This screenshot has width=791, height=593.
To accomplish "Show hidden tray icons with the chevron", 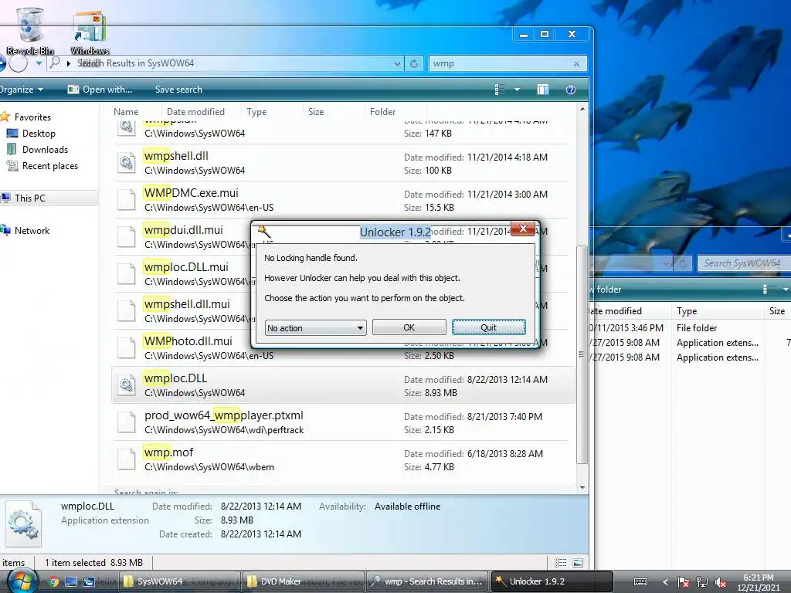I will pyautogui.click(x=665, y=582).
